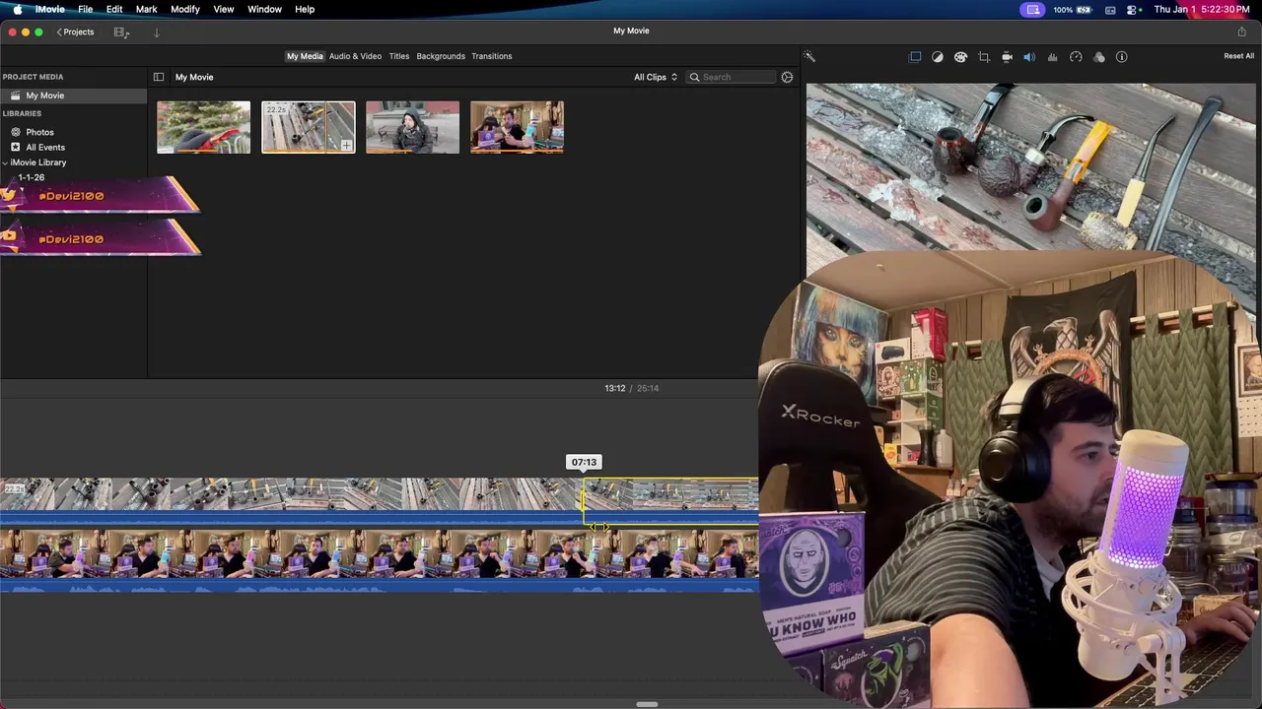
Task: Click the timeline horizontal scrollbar
Action: 647,704
